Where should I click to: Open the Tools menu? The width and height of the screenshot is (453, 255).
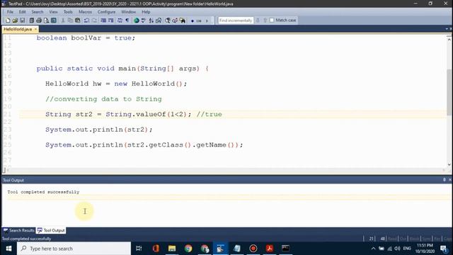click(x=68, y=12)
